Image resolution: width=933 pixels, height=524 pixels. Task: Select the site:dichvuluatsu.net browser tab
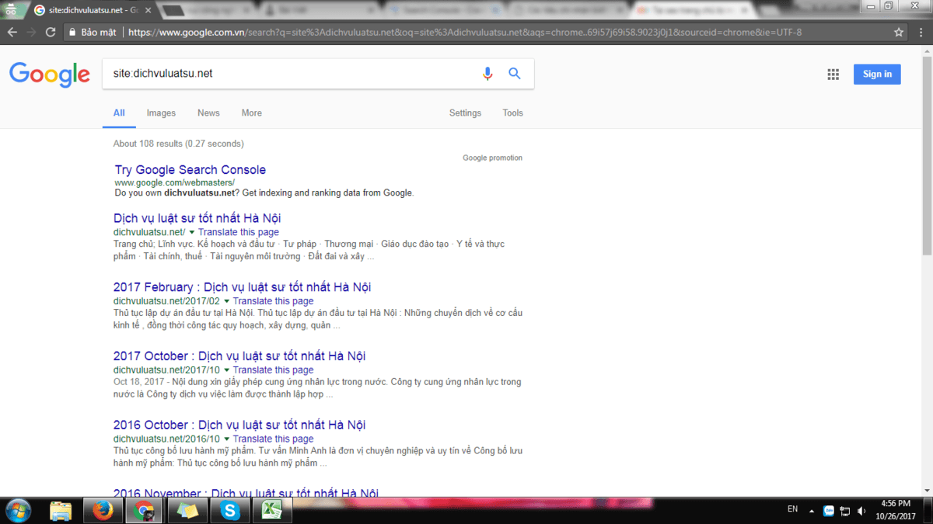(x=92, y=9)
